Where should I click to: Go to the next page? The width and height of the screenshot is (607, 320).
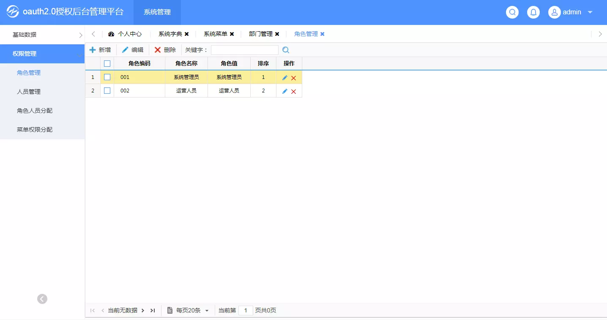pyautogui.click(x=143, y=311)
